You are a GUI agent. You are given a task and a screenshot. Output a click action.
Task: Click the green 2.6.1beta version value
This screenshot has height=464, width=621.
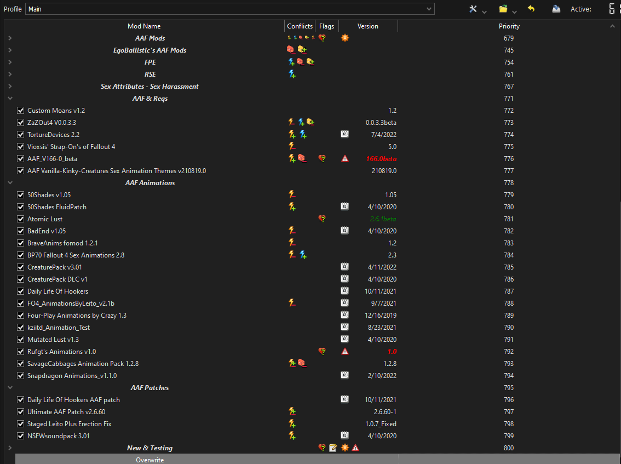383,219
